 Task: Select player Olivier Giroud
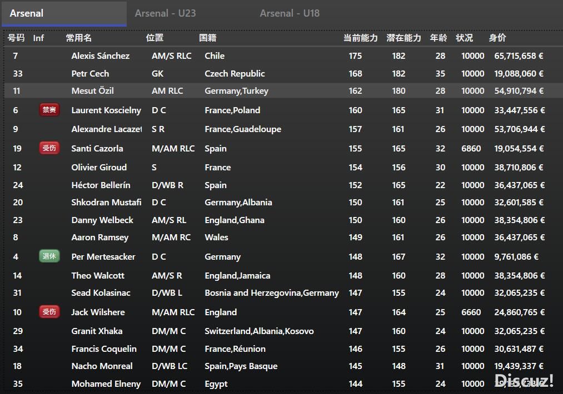pos(99,168)
